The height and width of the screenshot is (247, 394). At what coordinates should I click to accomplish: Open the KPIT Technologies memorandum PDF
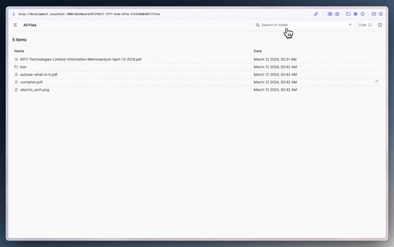81,59
